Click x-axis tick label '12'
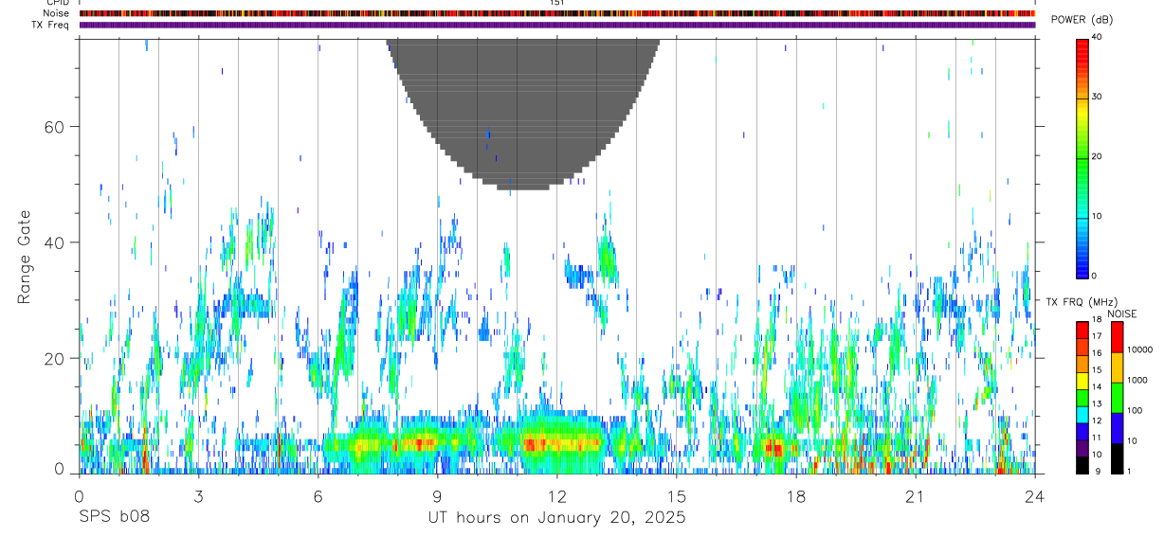Viewport: 1164px width, 537px height. tap(556, 495)
